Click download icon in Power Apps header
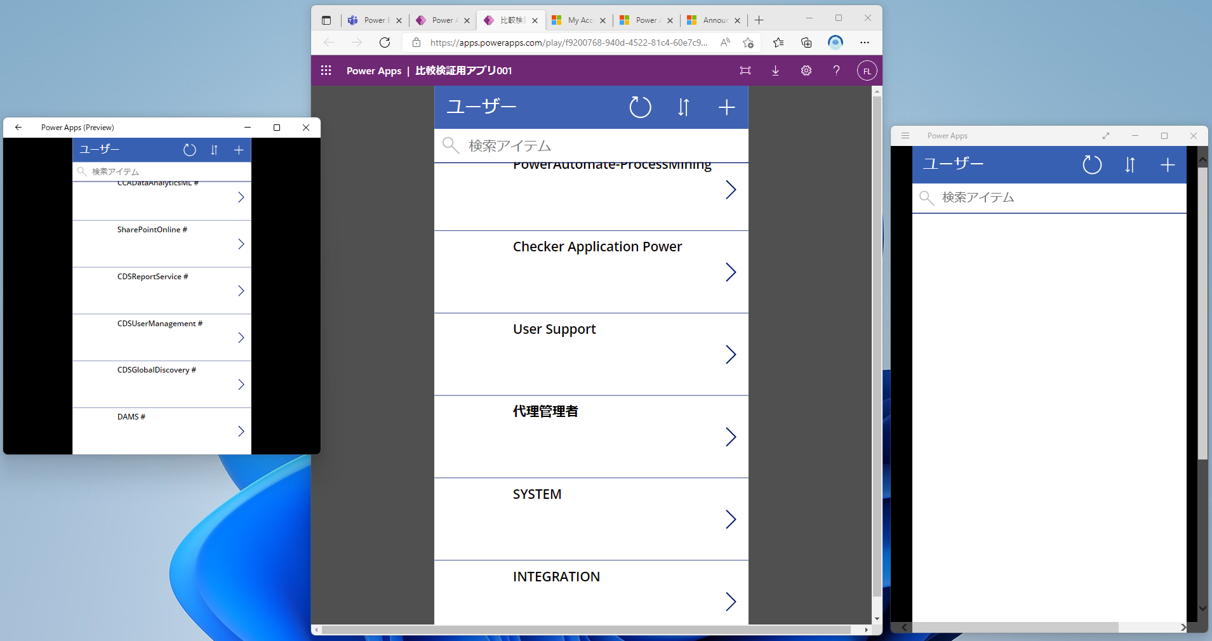This screenshot has height=641, width=1212. 775,70
